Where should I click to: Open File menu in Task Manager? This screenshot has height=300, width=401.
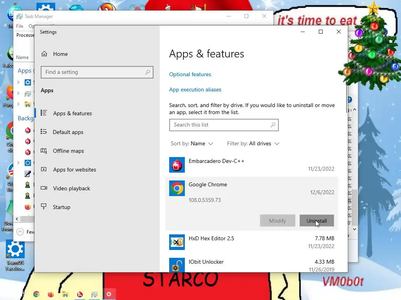click(20, 26)
